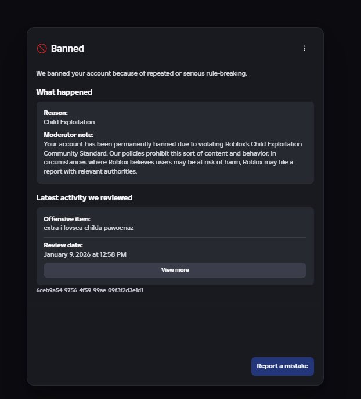This screenshot has width=361, height=399.
Task: Click the 'Offensive item:' label
Action: click(67, 219)
